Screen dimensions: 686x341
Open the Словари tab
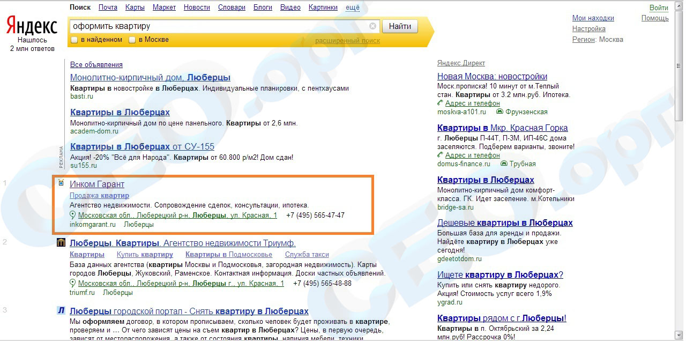pyautogui.click(x=232, y=8)
